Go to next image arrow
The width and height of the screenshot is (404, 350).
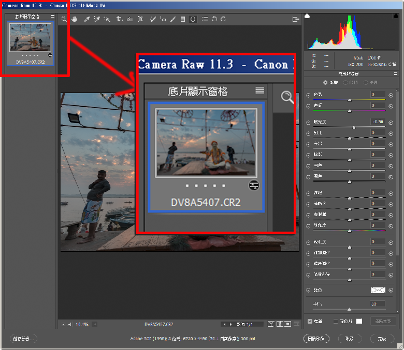[x=230, y=324]
